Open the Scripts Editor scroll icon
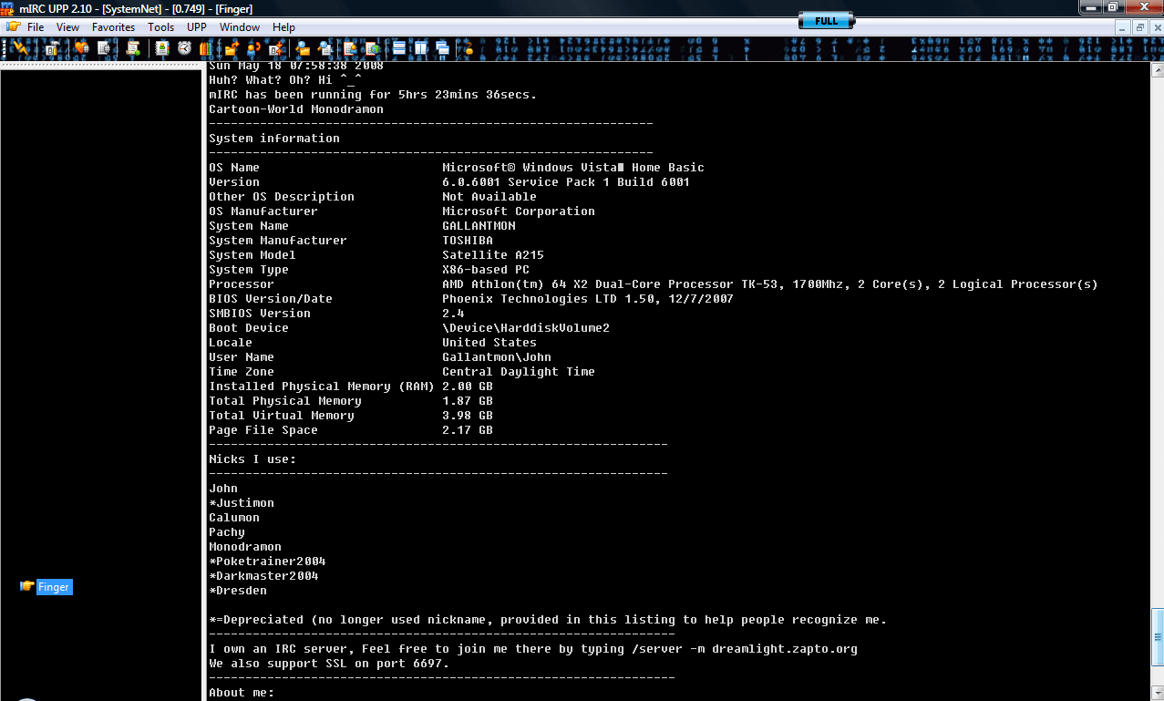The height and width of the screenshot is (701, 1164). [133, 48]
